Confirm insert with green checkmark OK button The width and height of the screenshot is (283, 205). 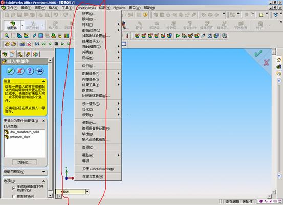(x=10, y=71)
